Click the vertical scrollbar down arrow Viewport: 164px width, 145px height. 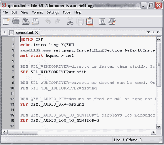coord(159,127)
